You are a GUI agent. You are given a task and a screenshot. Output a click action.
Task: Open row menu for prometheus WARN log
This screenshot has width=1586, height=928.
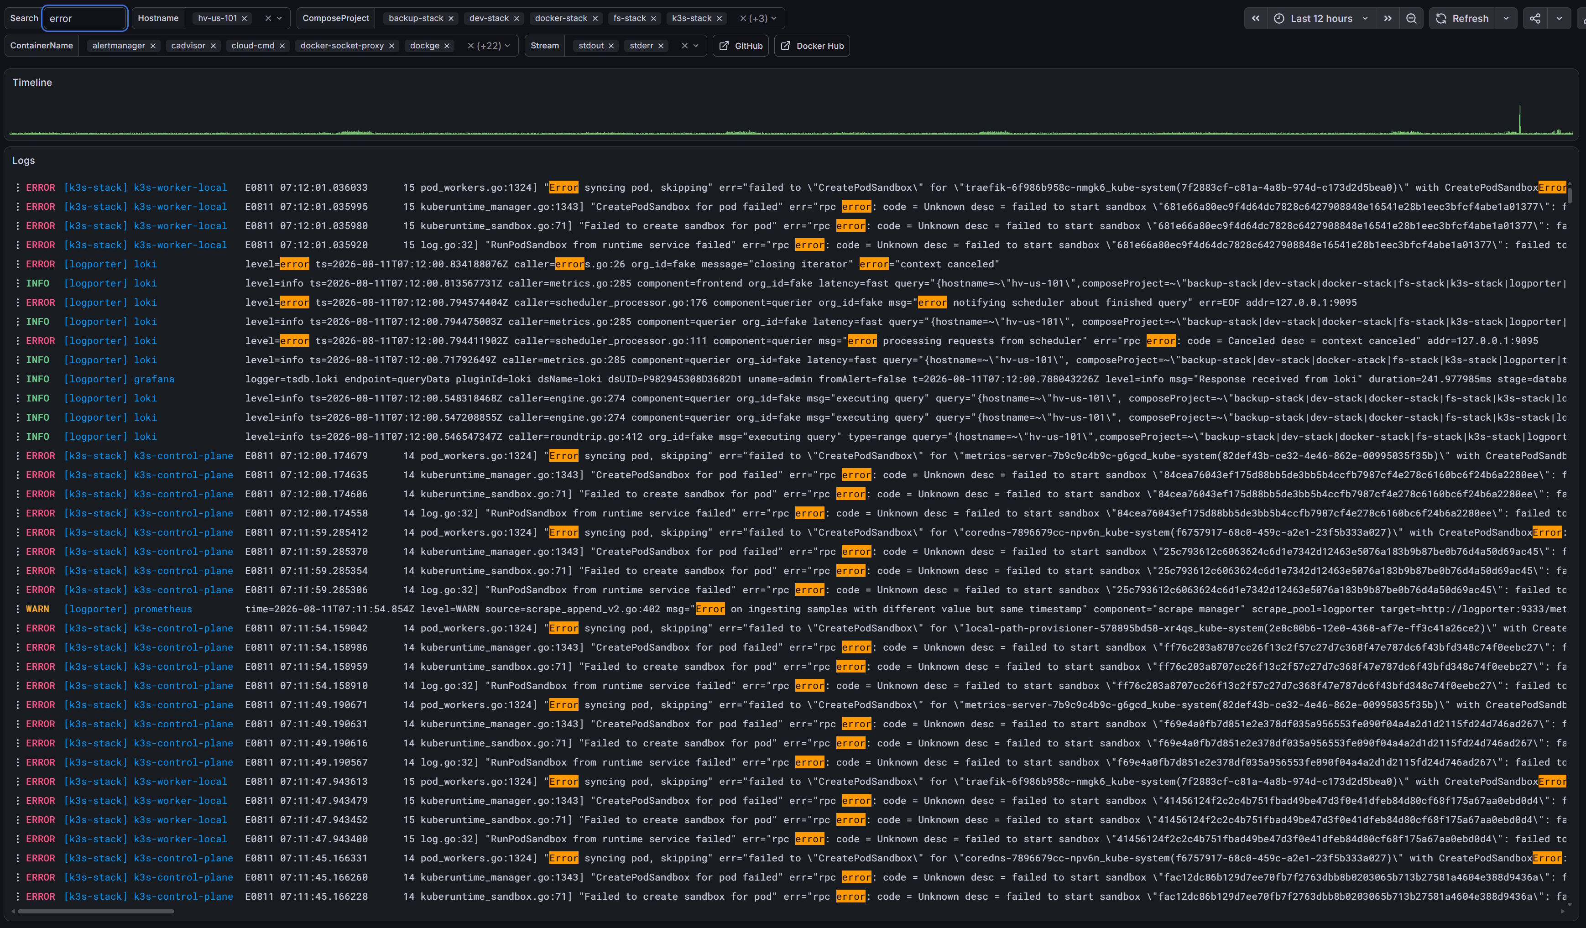point(18,609)
